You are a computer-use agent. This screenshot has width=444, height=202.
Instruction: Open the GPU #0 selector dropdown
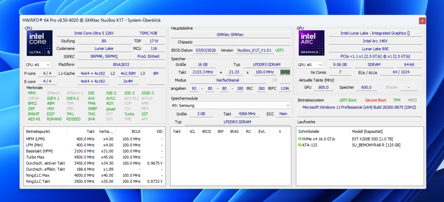tap(310, 65)
